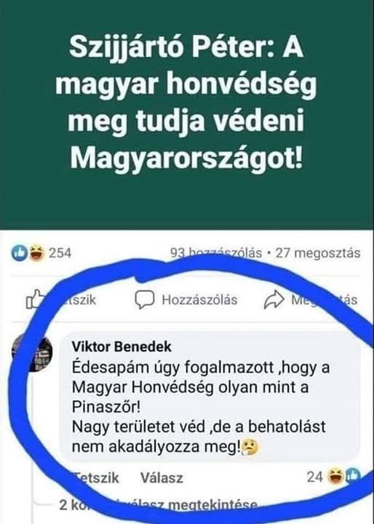Image resolution: width=374 pixels, height=524 pixels.
Task: Click the Megosztás share button label
Action: (325, 300)
